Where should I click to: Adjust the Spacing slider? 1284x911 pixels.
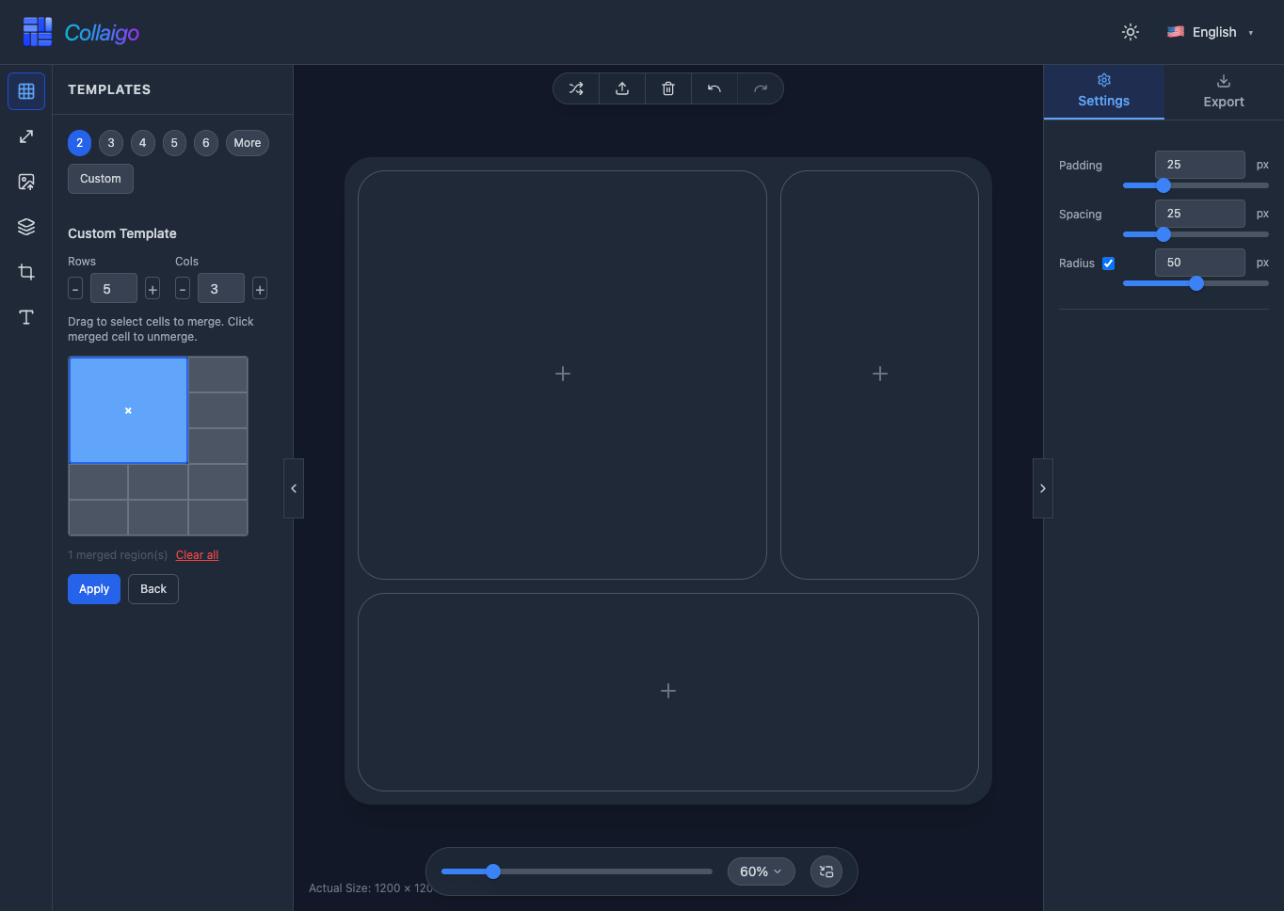[1196, 234]
